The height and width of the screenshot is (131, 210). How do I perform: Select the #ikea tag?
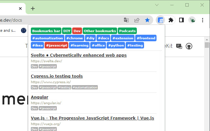37,45
